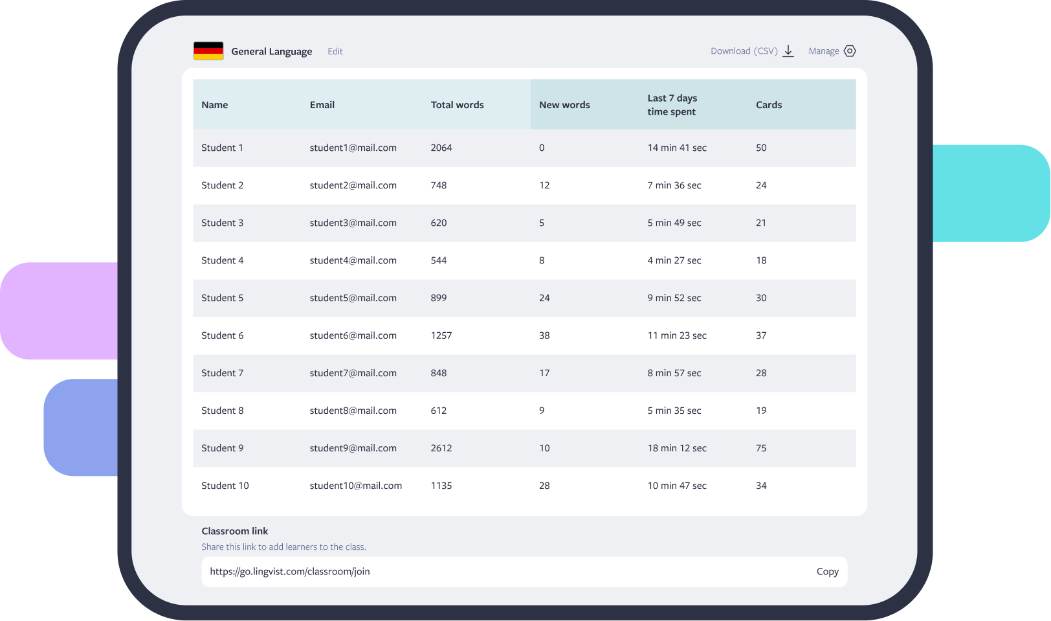Click the German flag icon
The height and width of the screenshot is (621, 1051).
click(x=208, y=49)
